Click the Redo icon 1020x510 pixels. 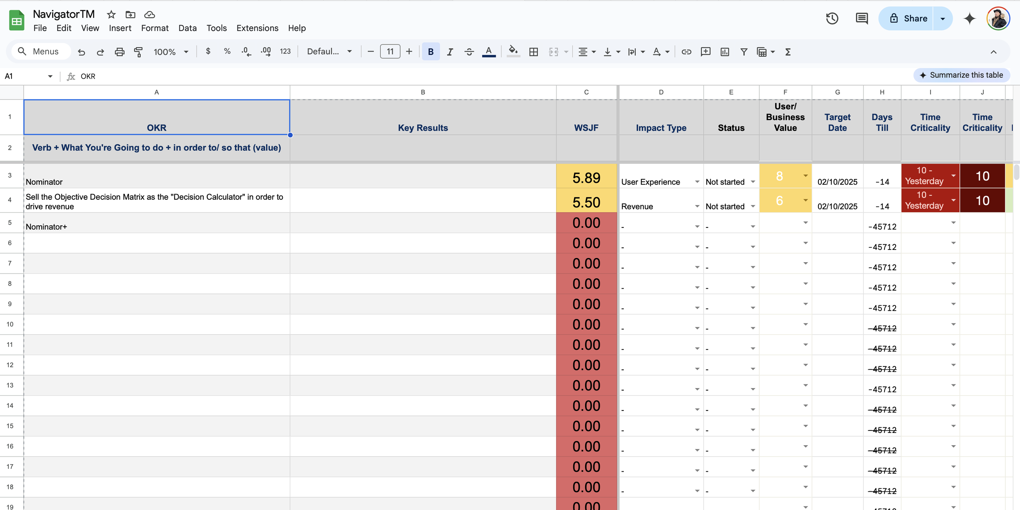(100, 52)
